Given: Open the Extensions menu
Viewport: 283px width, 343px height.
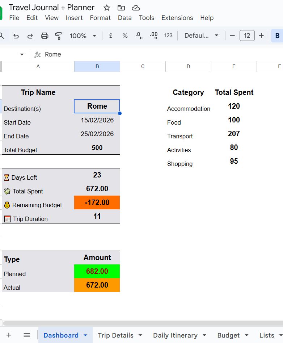Looking at the screenshot, I should coord(177,18).
